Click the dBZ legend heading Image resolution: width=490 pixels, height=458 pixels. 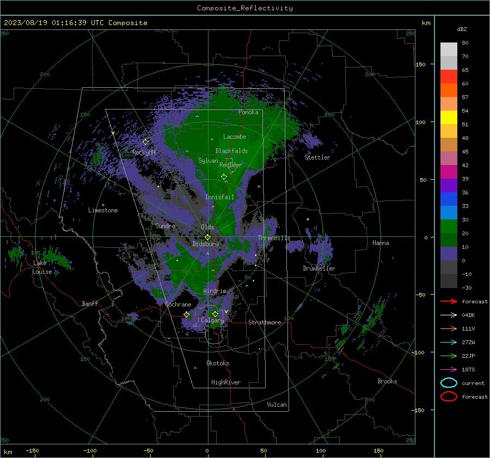[x=462, y=29]
